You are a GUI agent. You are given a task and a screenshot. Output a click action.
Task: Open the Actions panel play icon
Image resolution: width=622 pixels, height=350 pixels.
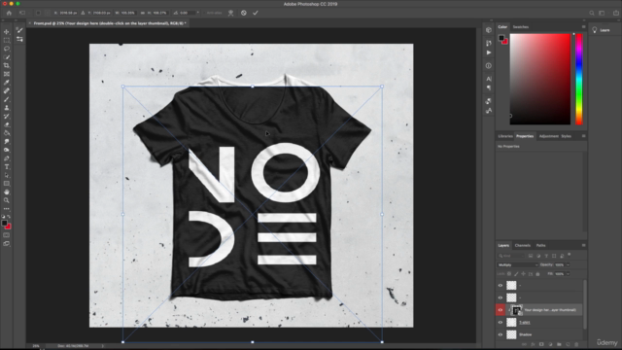(489, 52)
